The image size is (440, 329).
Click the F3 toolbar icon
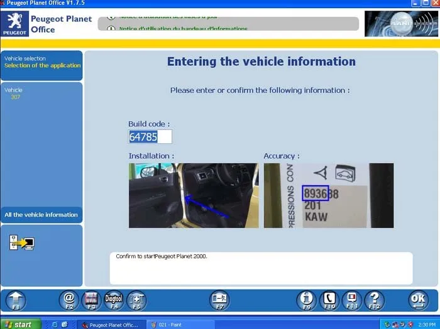(x=92, y=300)
